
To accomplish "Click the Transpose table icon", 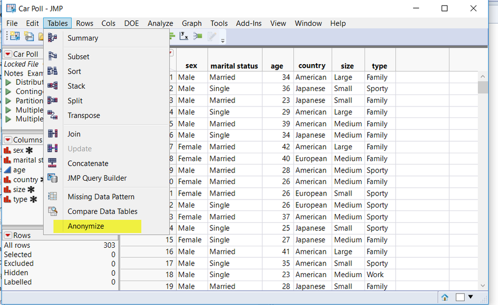I will (x=52, y=115).
